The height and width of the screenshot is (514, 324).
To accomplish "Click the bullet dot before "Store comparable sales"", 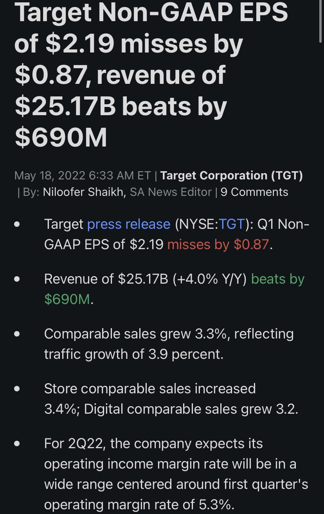I will click(x=17, y=389).
